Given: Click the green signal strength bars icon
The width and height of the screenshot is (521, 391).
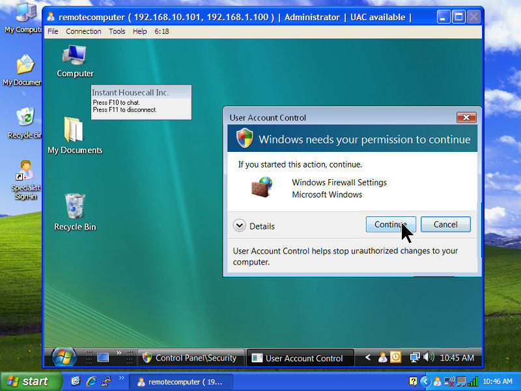Looking at the screenshot, I should (x=473, y=381).
